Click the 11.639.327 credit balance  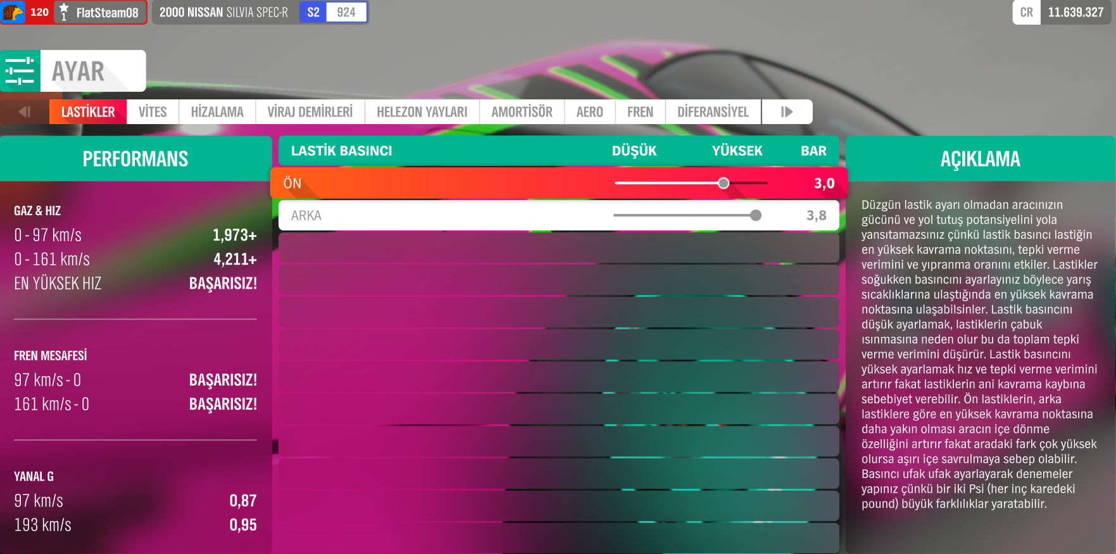1076,13
